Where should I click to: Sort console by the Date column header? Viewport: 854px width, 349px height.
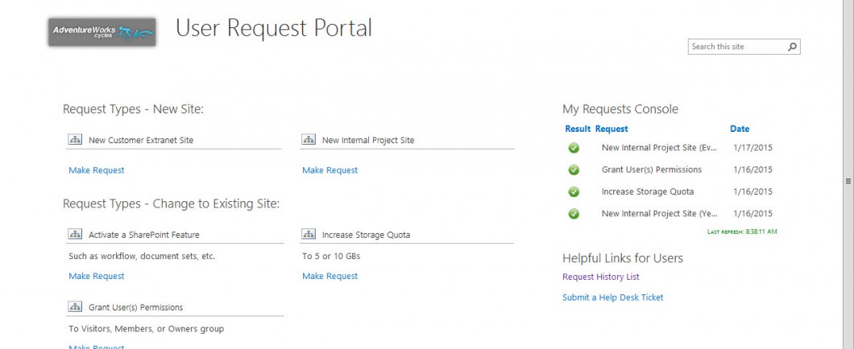click(x=739, y=129)
